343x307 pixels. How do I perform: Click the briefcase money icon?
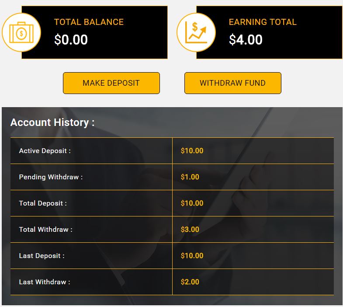(21, 33)
